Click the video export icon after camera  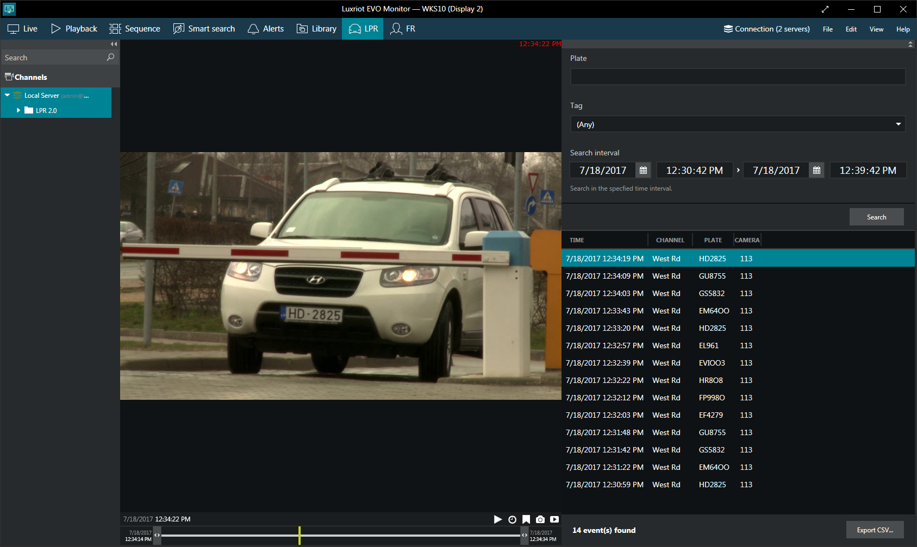coord(554,519)
